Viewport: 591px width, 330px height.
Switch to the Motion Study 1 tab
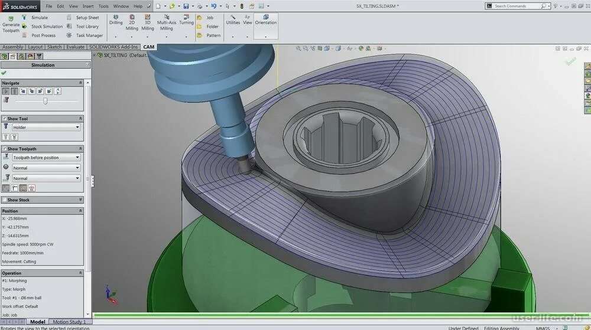pos(69,322)
